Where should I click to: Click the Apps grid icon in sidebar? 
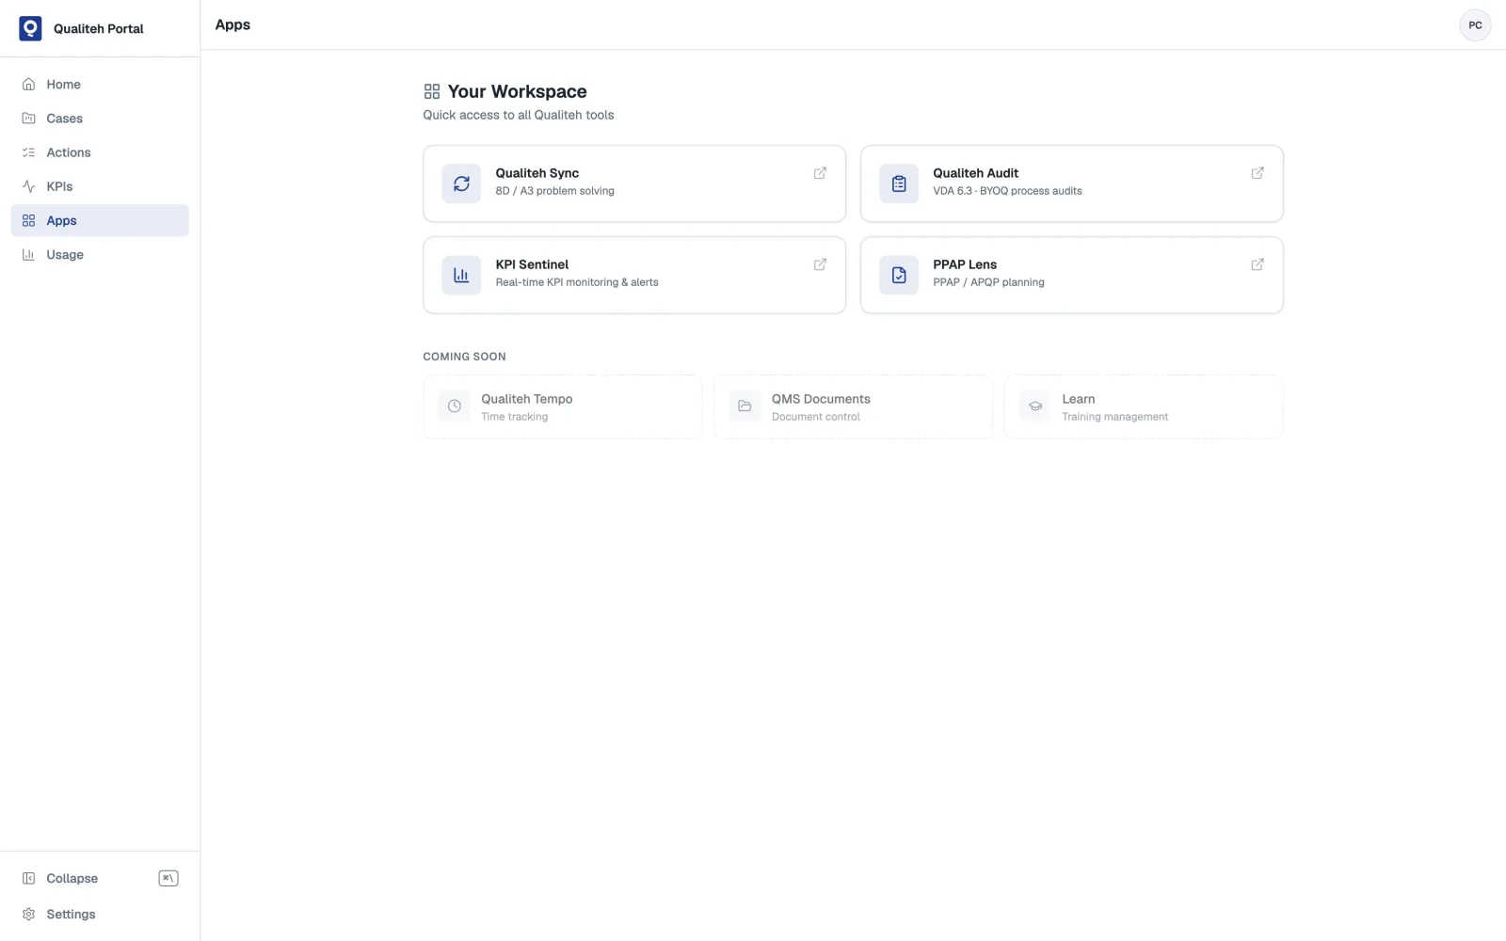28,220
